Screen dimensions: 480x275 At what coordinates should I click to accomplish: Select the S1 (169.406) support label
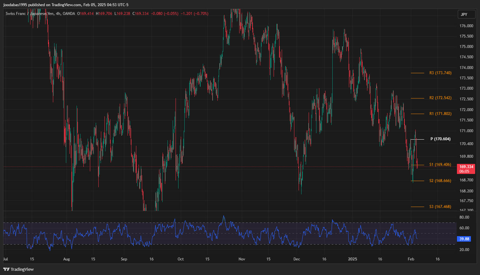click(x=440, y=165)
